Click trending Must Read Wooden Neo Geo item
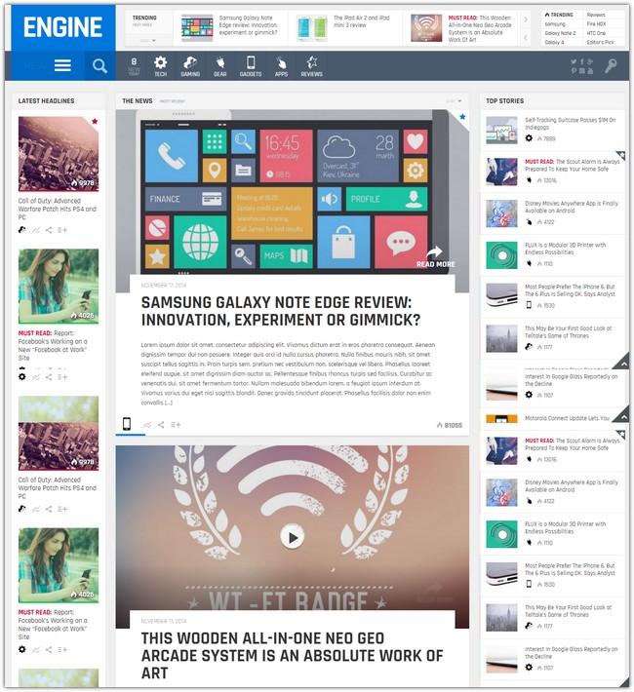This screenshot has height=692, width=634. 480,28
